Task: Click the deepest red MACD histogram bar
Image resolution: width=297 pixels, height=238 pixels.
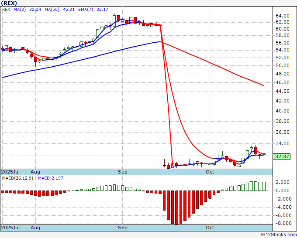Action: pyautogui.click(x=177, y=207)
